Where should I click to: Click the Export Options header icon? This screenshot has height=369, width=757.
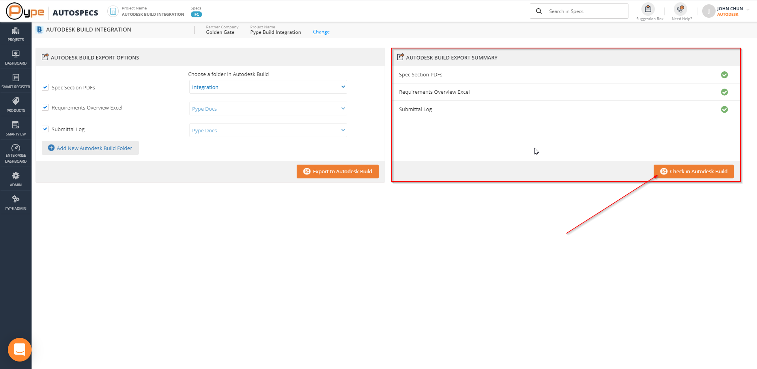[x=45, y=57]
